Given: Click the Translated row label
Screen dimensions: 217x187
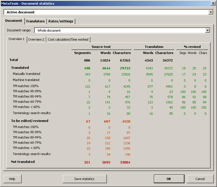Looking at the screenshot, I should point(20,68).
